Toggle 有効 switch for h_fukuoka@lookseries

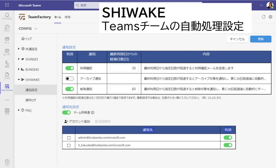[x=228, y=145]
